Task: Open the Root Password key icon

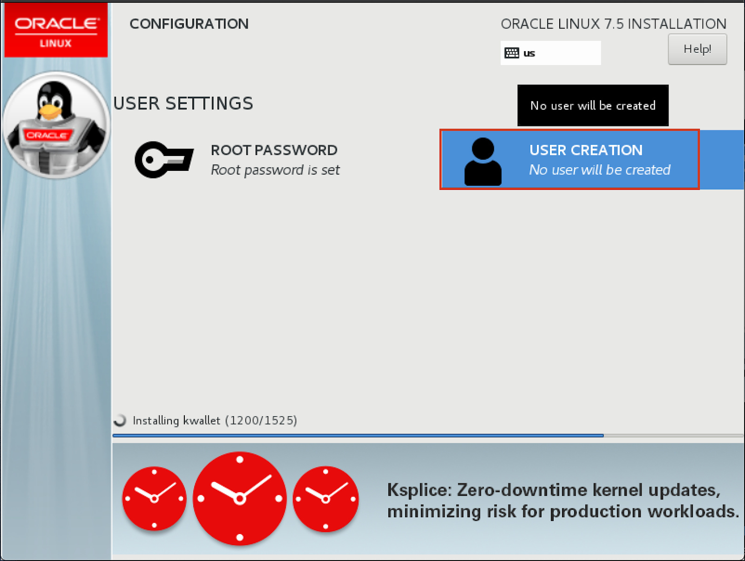Action: click(164, 160)
